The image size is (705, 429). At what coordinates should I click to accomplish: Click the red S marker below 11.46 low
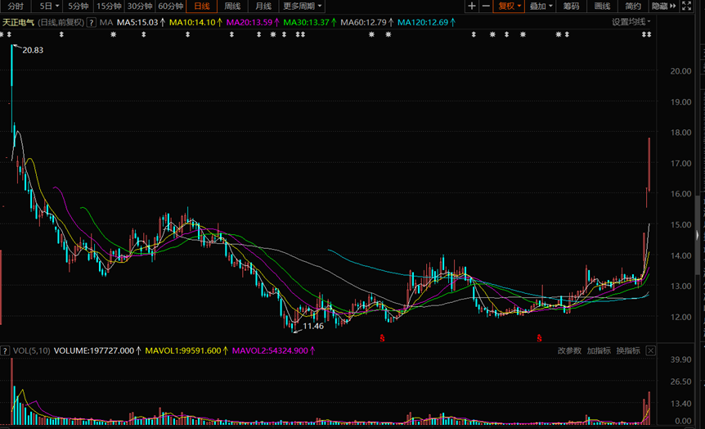point(382,337)
